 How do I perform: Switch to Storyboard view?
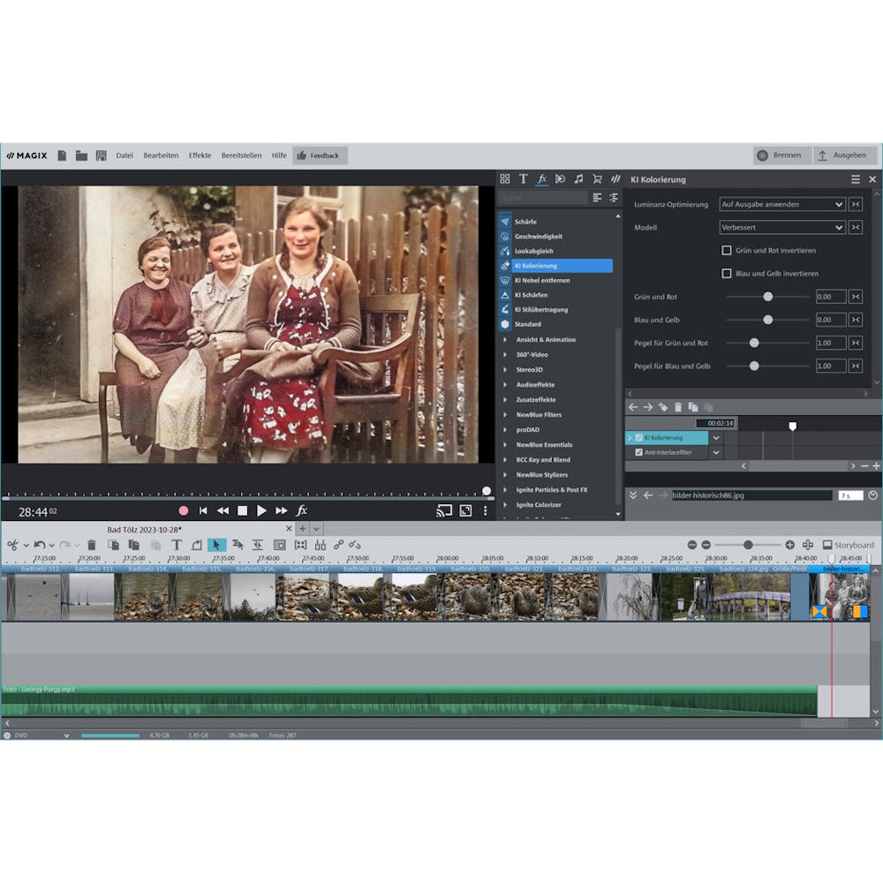click(847, 545)
